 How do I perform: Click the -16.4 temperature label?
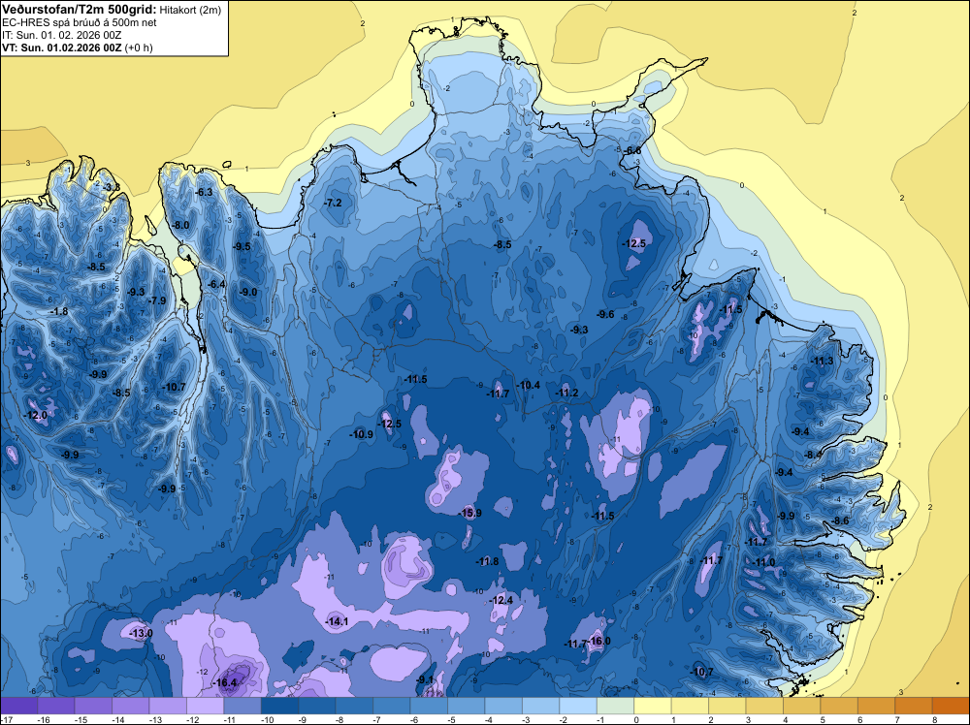click(224, 683)
